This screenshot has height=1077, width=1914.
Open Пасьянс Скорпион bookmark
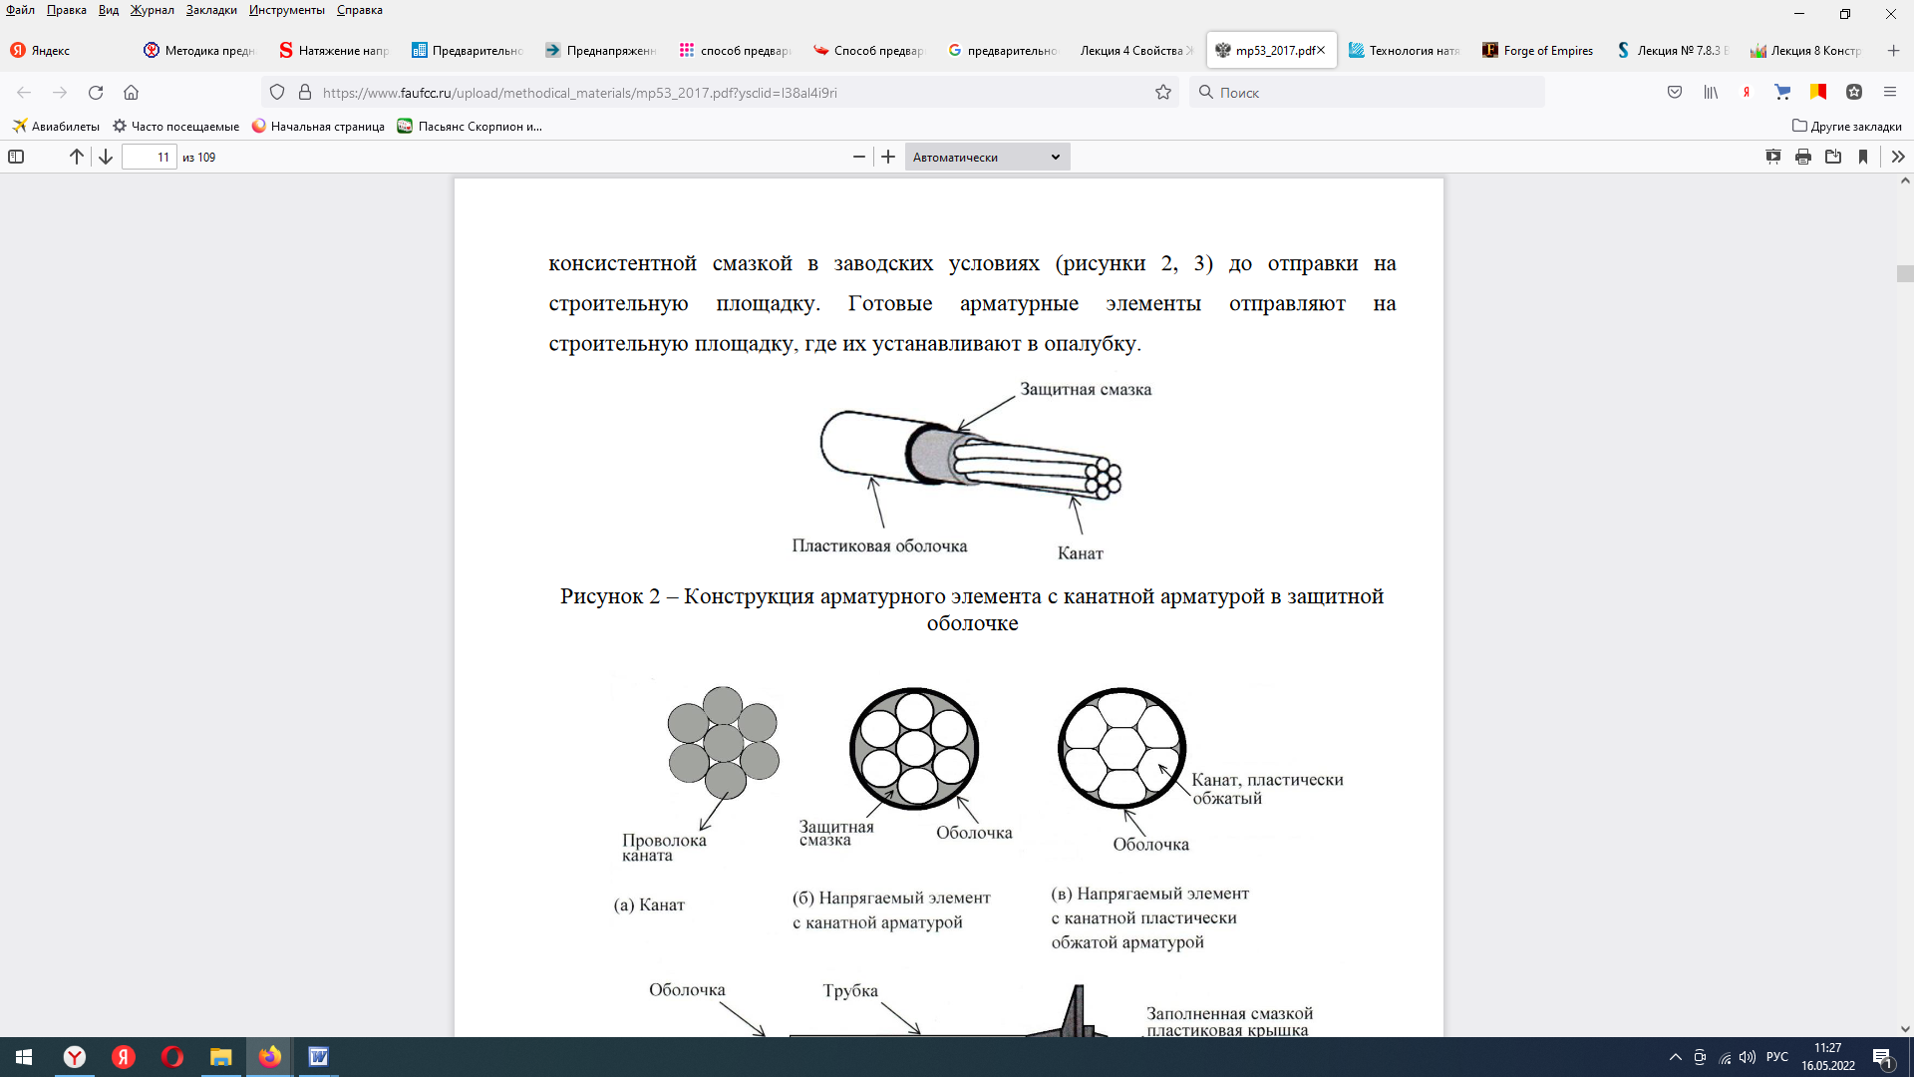[470, 127]
